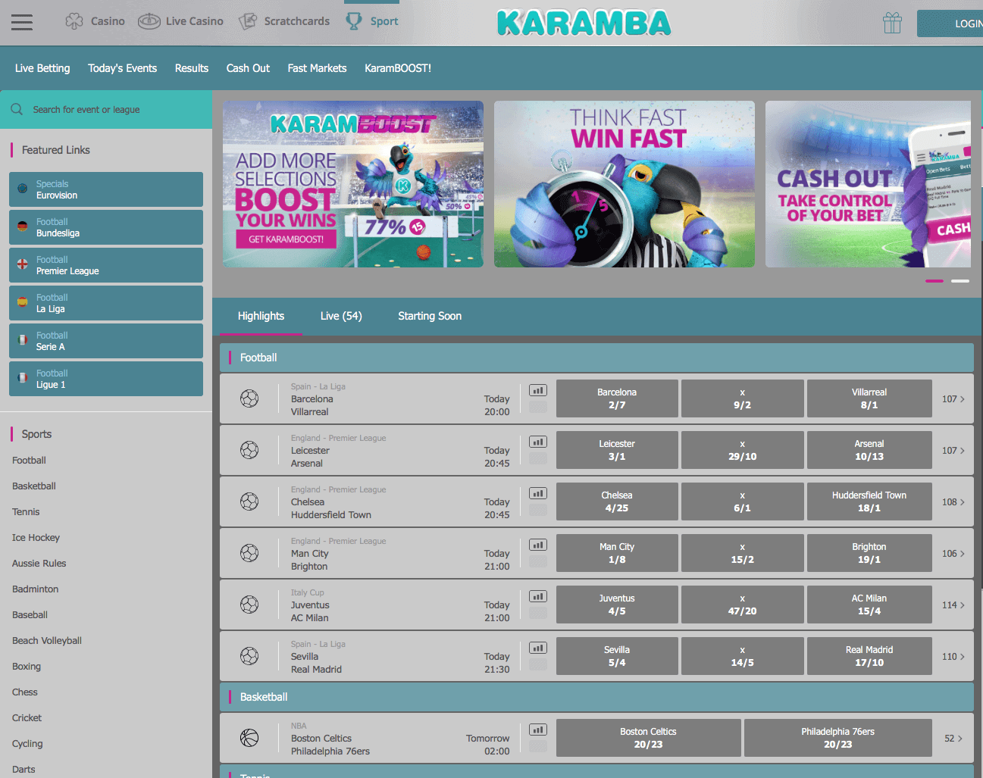Click the search magnifier icon
The width and height of the screenshot is (983, 778).
click(17, 109)
